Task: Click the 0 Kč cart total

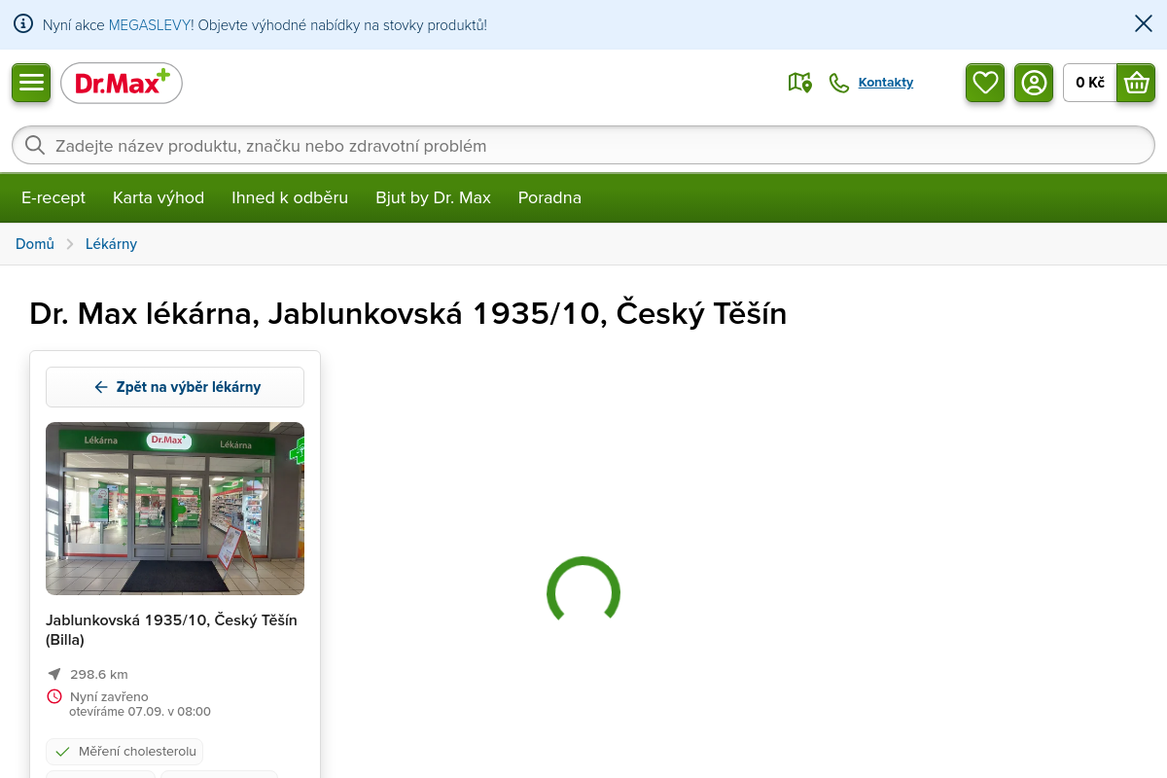Action: pyautogui.click(x=1090, y=83)
